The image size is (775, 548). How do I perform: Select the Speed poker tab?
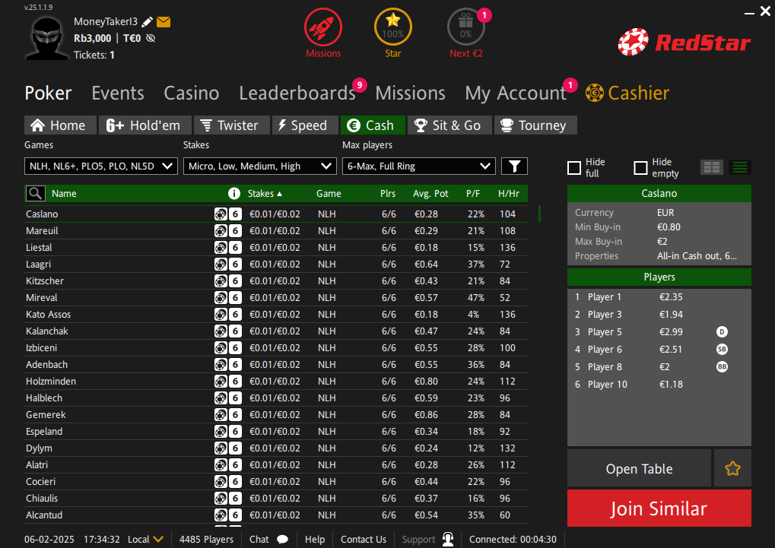click(x=305, y=125)
